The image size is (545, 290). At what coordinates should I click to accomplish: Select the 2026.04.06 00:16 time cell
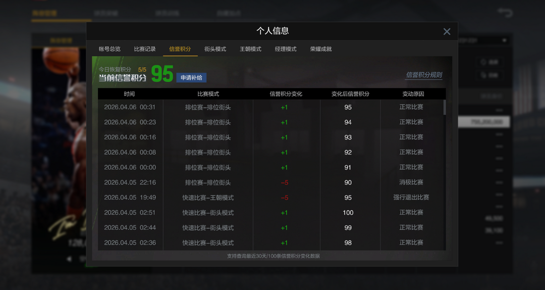point(130,137)
